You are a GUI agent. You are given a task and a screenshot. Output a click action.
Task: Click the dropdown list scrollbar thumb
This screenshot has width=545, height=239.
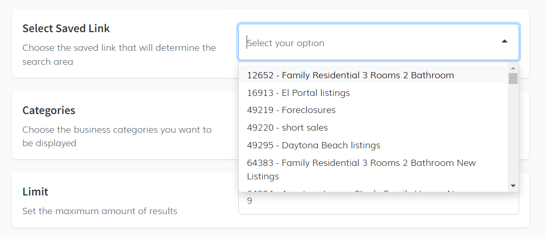tap(513, 78)
